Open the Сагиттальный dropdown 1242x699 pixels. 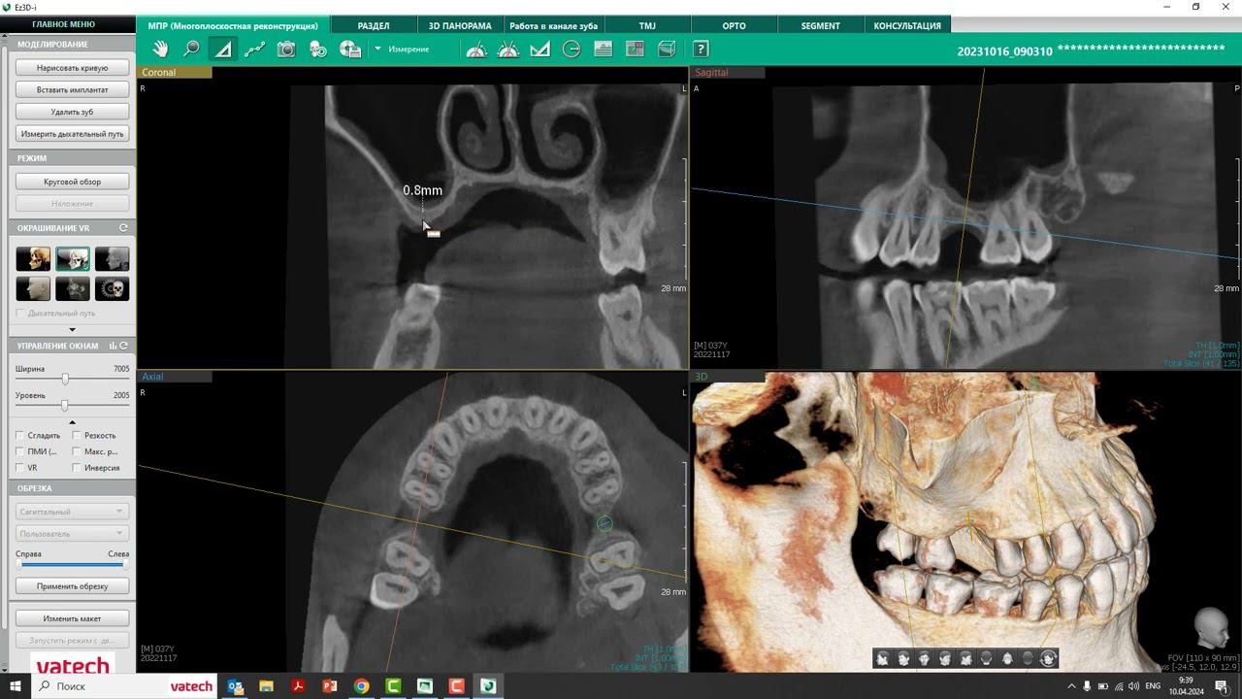[72, 512]
